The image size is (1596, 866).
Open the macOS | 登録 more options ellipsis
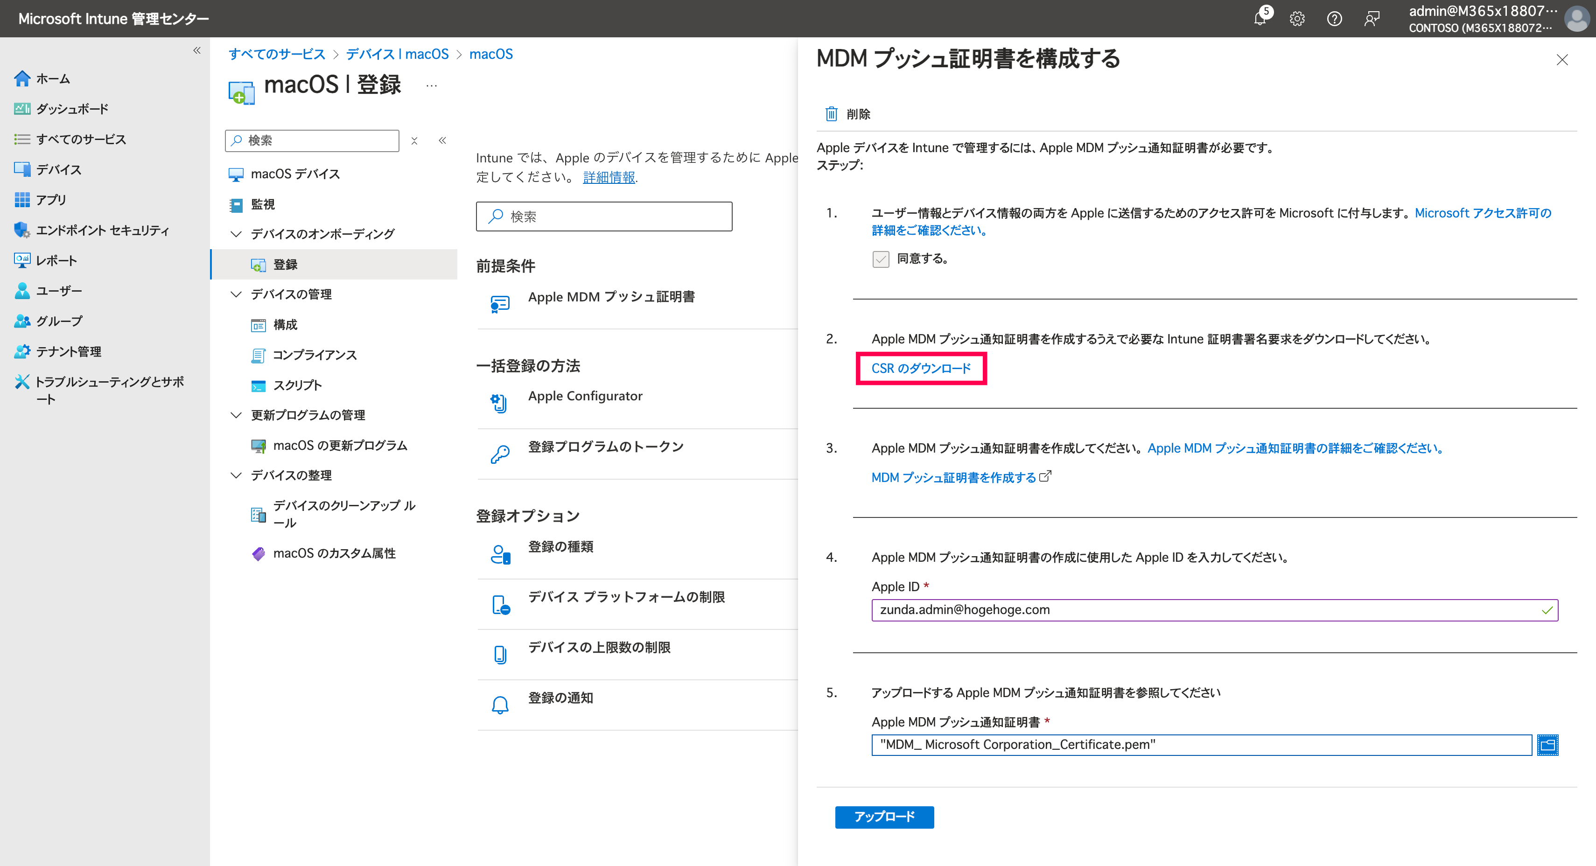(432, 86)
